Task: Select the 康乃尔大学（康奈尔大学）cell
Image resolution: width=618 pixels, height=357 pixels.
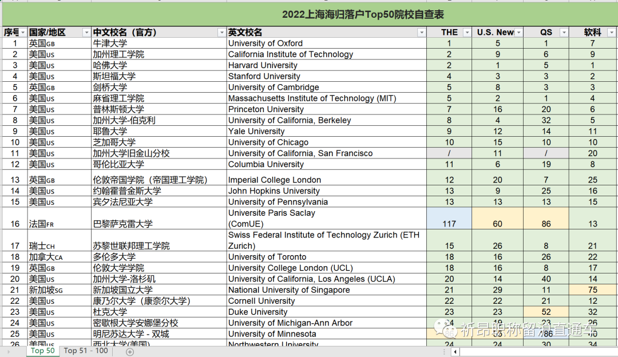Action: (159, 302)
